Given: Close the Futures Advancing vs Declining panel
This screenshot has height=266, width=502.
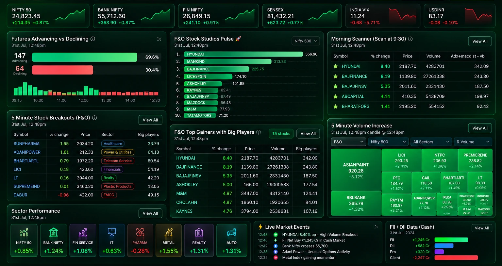Looking at the screenshot, I should (x=159, y=39).
